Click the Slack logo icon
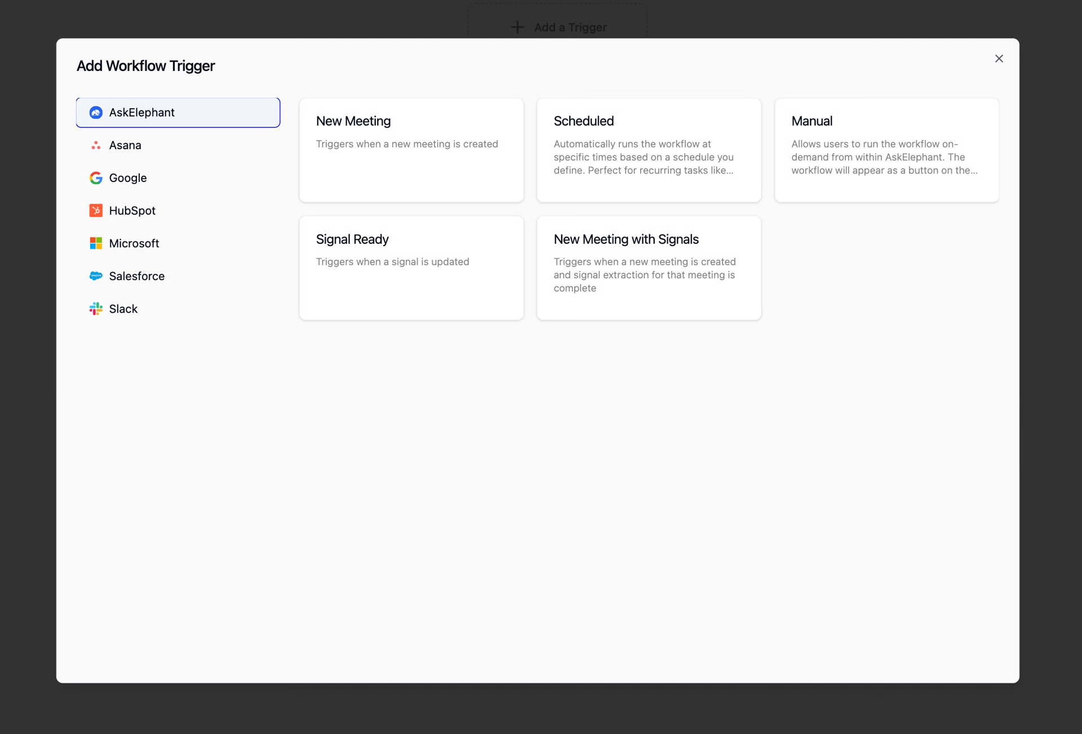Screen dimensions: 1082x734 pos(96,309)
